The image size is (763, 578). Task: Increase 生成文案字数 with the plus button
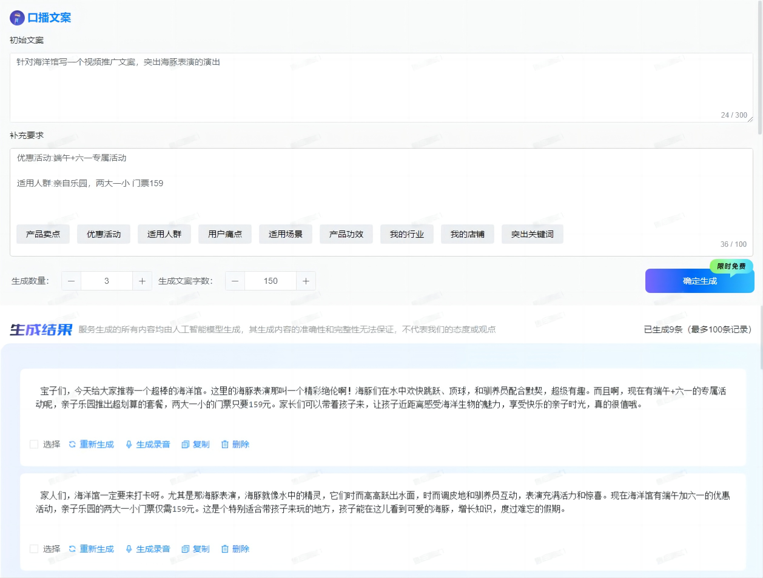click(x=306, y=281)
